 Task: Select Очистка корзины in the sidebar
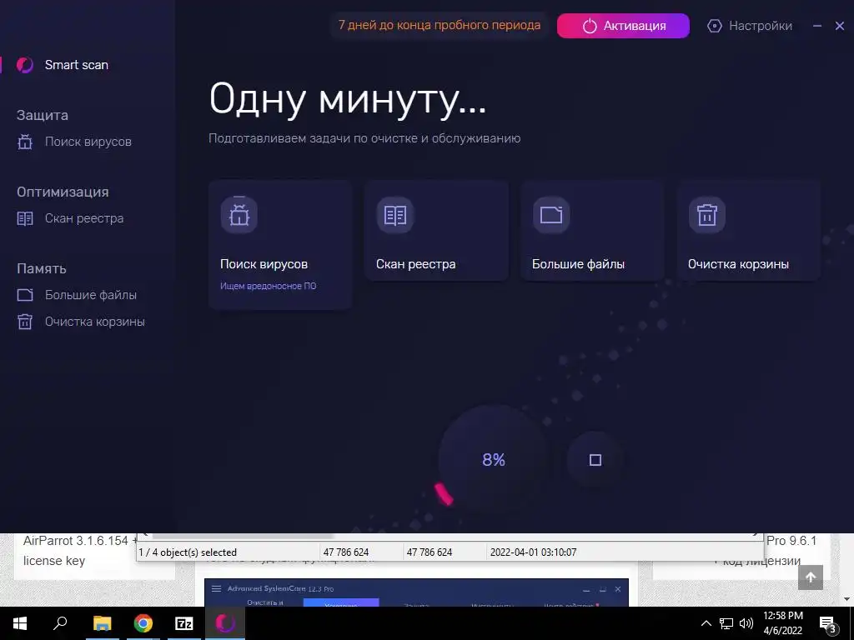[95, 322]
